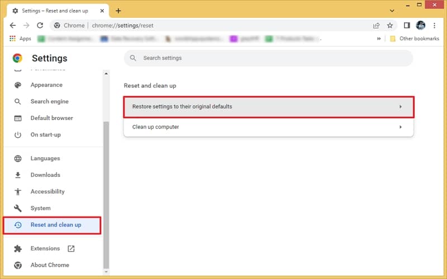Image resolution: width=447 pixels, height=279 pixels.
Task: Click the Reset and clean up heading
Action: click(150, 86)
